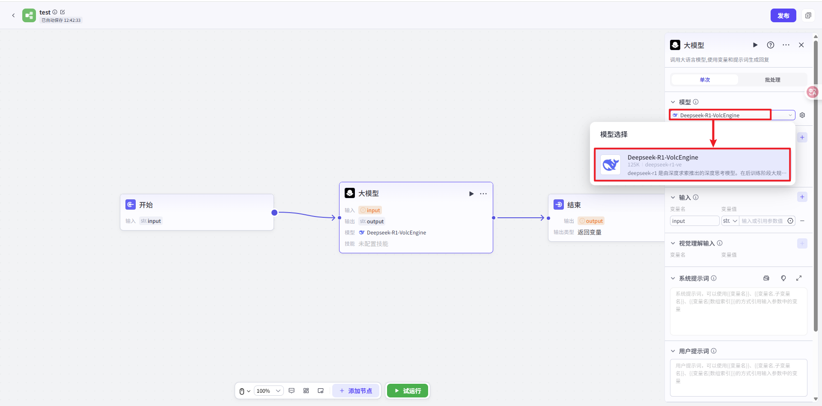
Task: Open the info icon beside 用户提示词
Action: tap(714, 351)
